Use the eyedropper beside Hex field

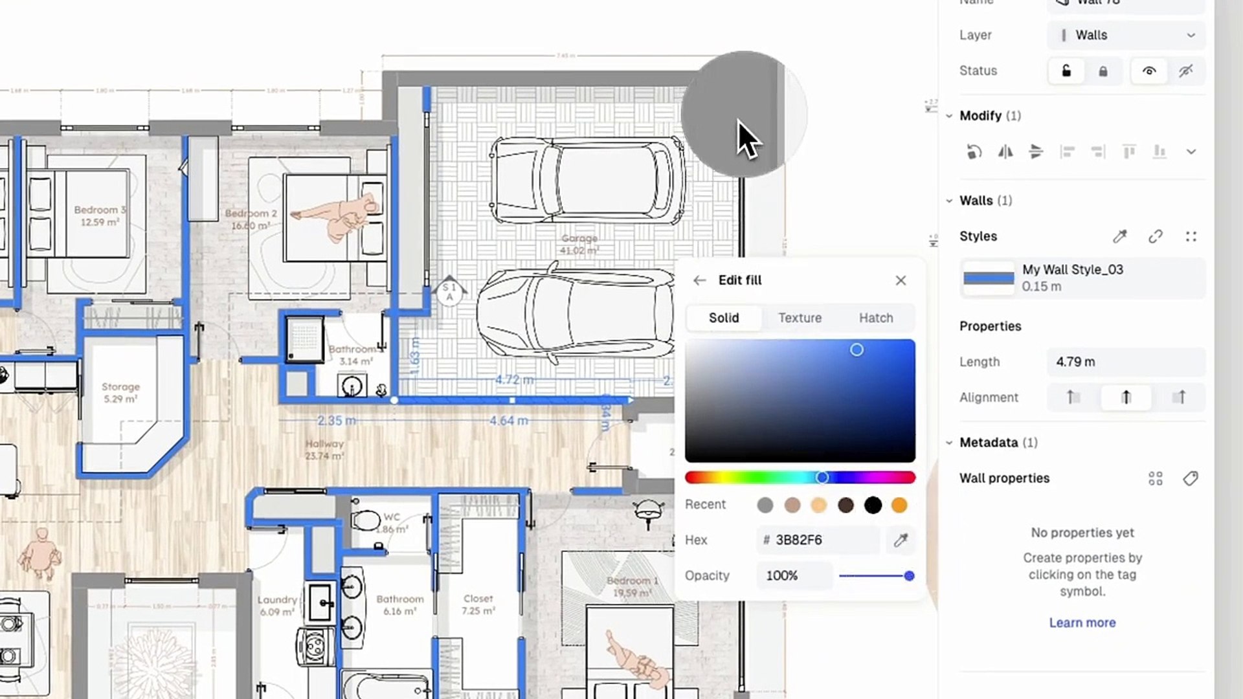pyautogui.click(x=901, y=540)
